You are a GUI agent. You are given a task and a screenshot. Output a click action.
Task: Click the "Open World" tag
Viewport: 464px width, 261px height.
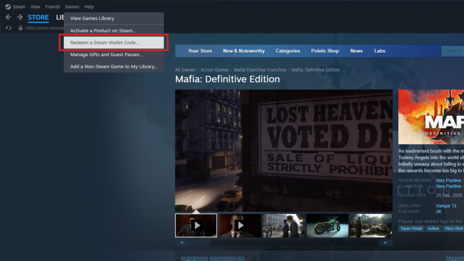click(x=411, y=228)
